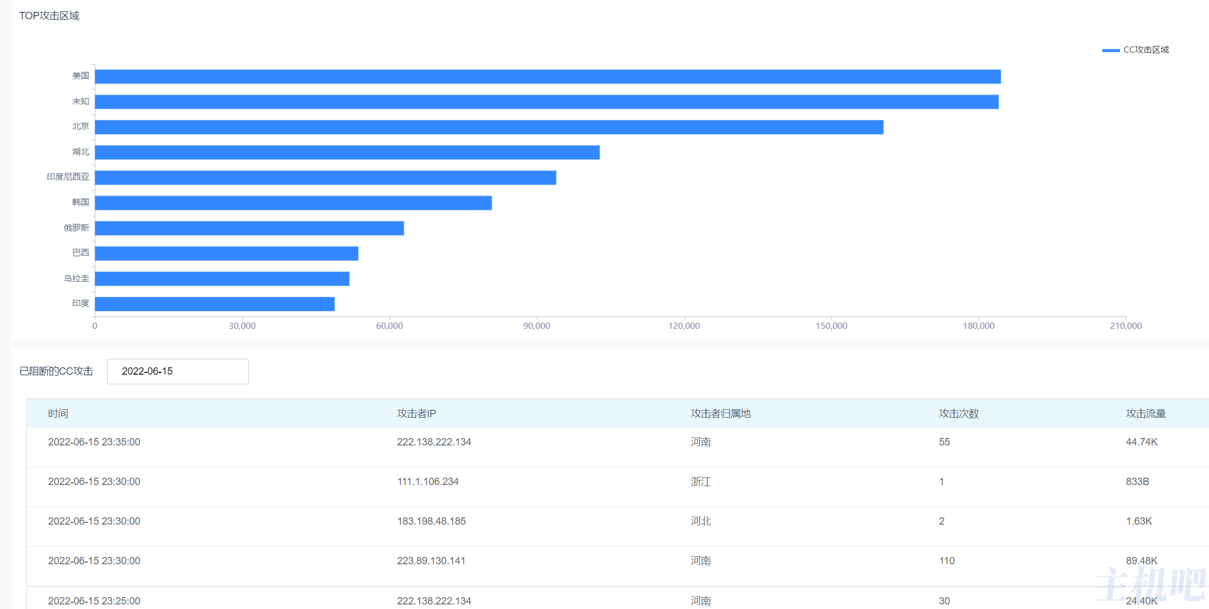This screenshot has width=1209, height=609.
Task: Click the 未知 bar in the chart
Action: click(x=547, y=102)
